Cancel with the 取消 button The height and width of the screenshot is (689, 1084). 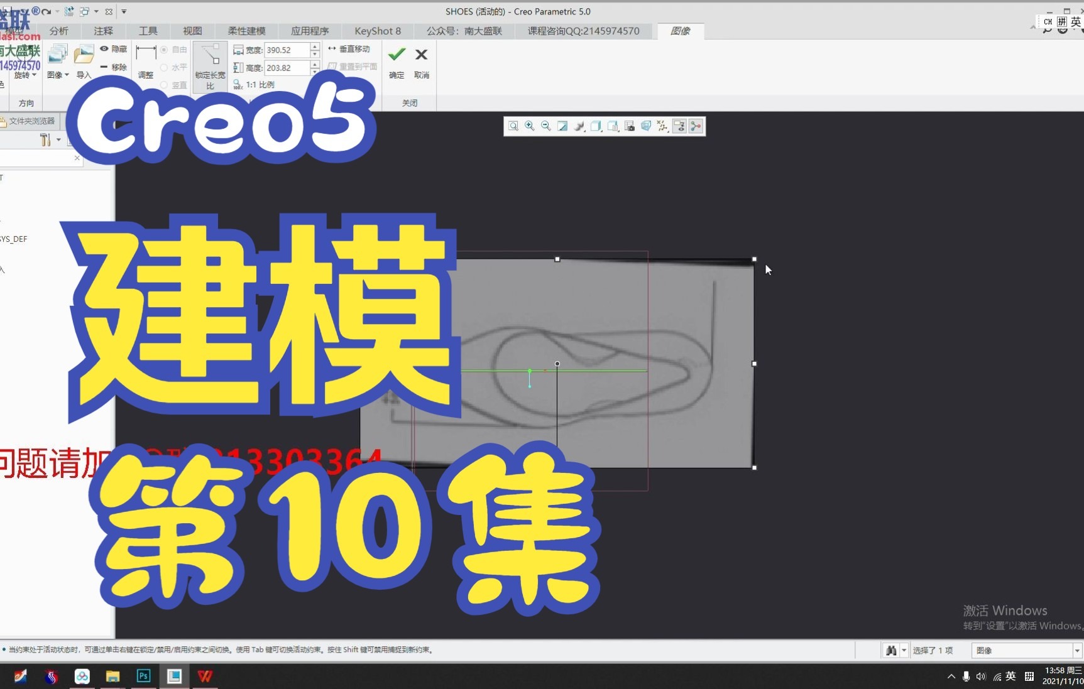(421, 61)
